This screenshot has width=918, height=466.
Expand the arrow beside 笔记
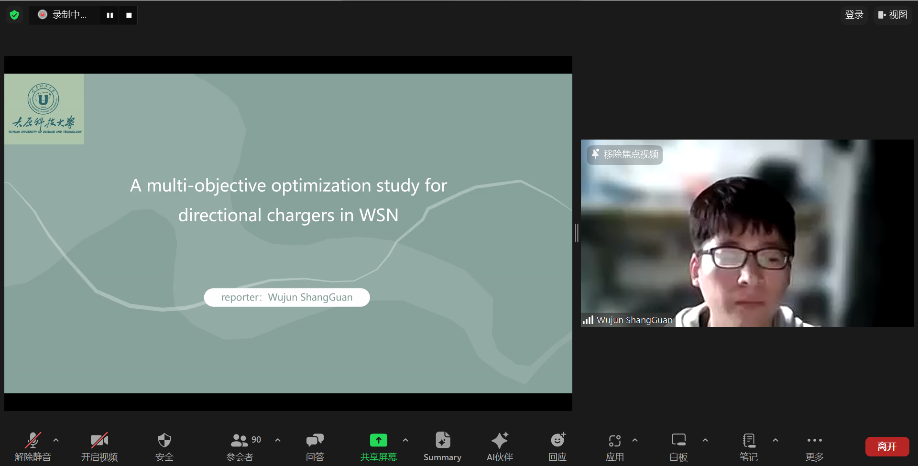(x=776, y=440)
